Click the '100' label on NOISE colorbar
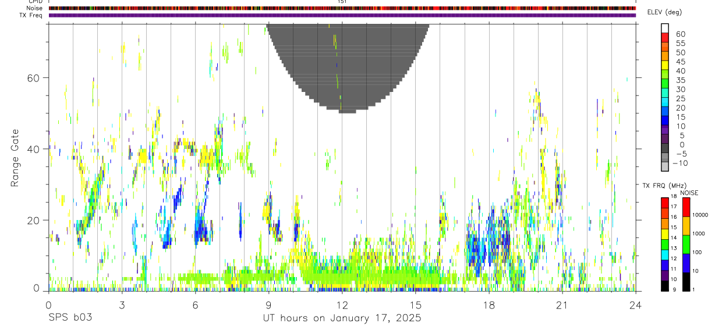 tap(698, 253)
